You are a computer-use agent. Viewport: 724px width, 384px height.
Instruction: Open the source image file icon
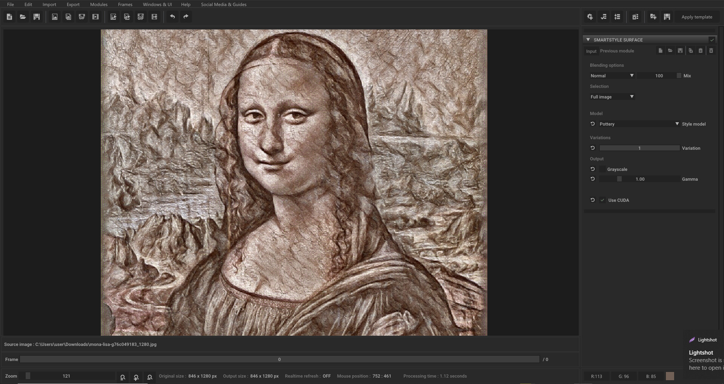click(55, 17)
